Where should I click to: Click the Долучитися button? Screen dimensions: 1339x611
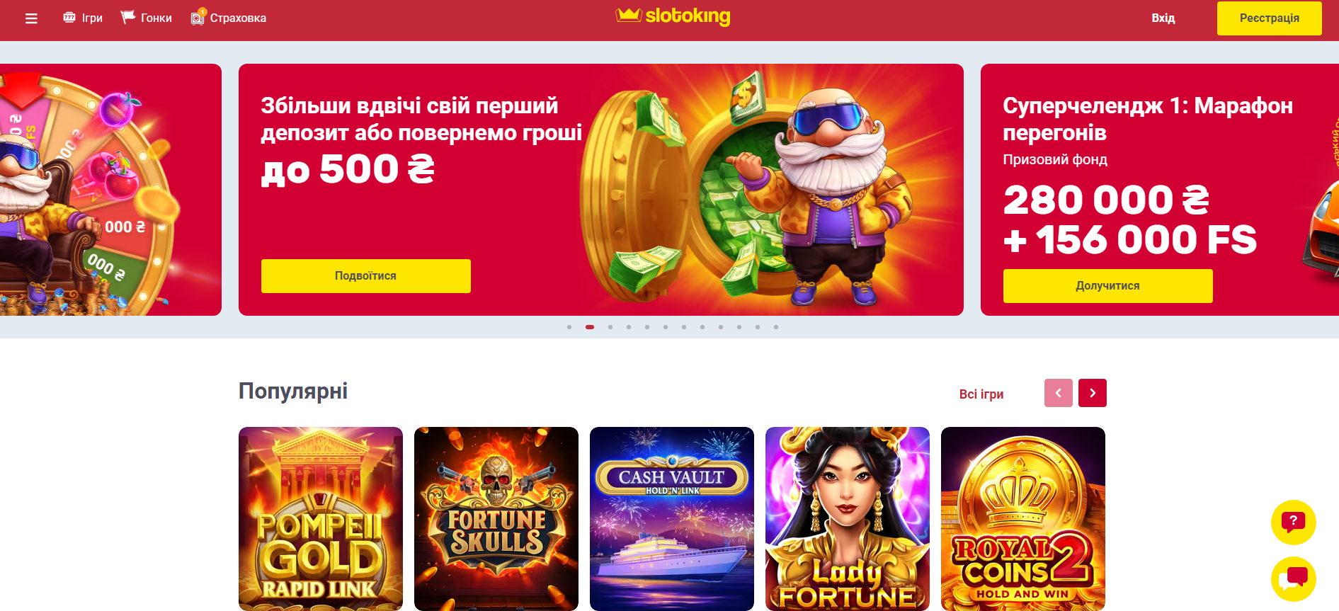[x=1108, y=286]
